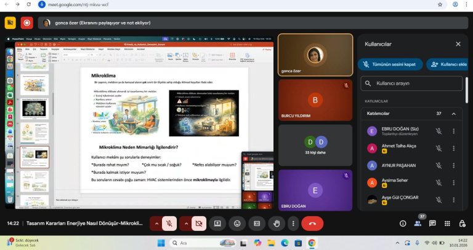Open the three-dot more options in call toolbar
The height and width of the screenshot is (250, 473).
293,224
